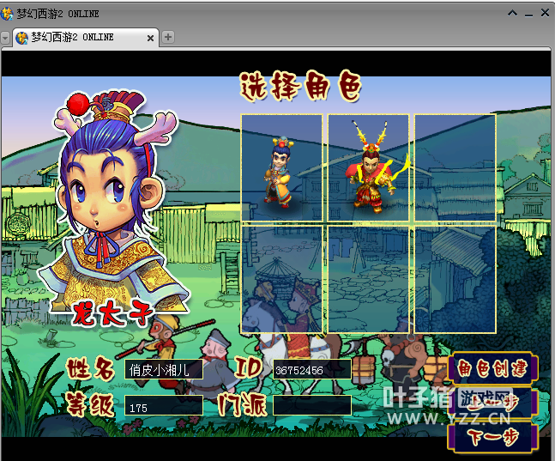
Task: Click the empty 门派 field
Action: point(312,405)
